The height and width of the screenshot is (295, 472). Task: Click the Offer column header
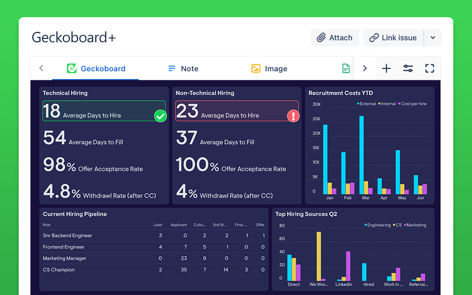pos(260,225)
